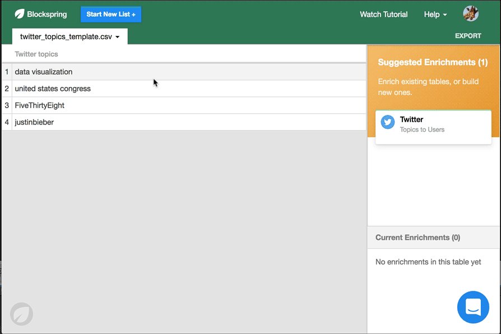Open the user avatar profile picture
Image resolution: width=501 pixels, height=334 pixels.
[x=471, y=14]
